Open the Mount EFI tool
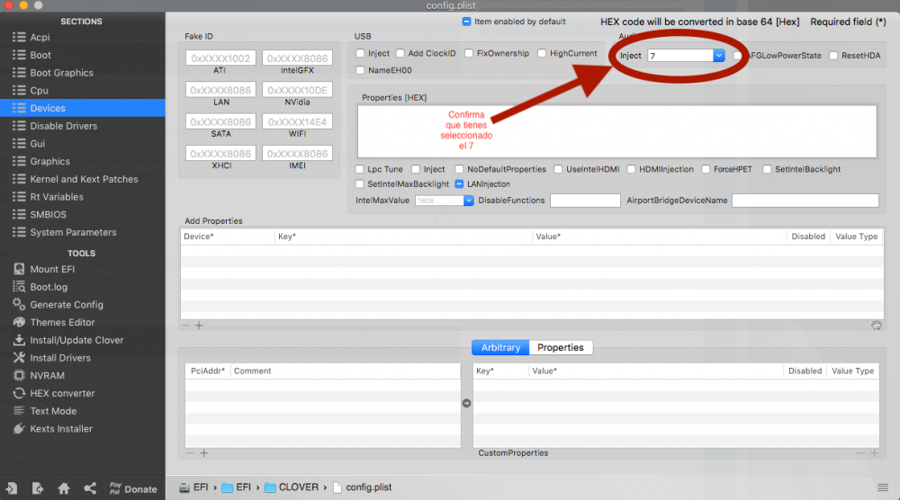 43,269
